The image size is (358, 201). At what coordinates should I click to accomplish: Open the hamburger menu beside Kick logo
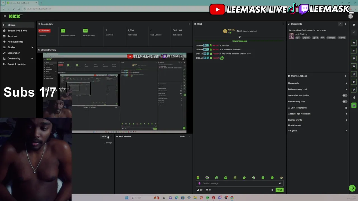[5, 16]
